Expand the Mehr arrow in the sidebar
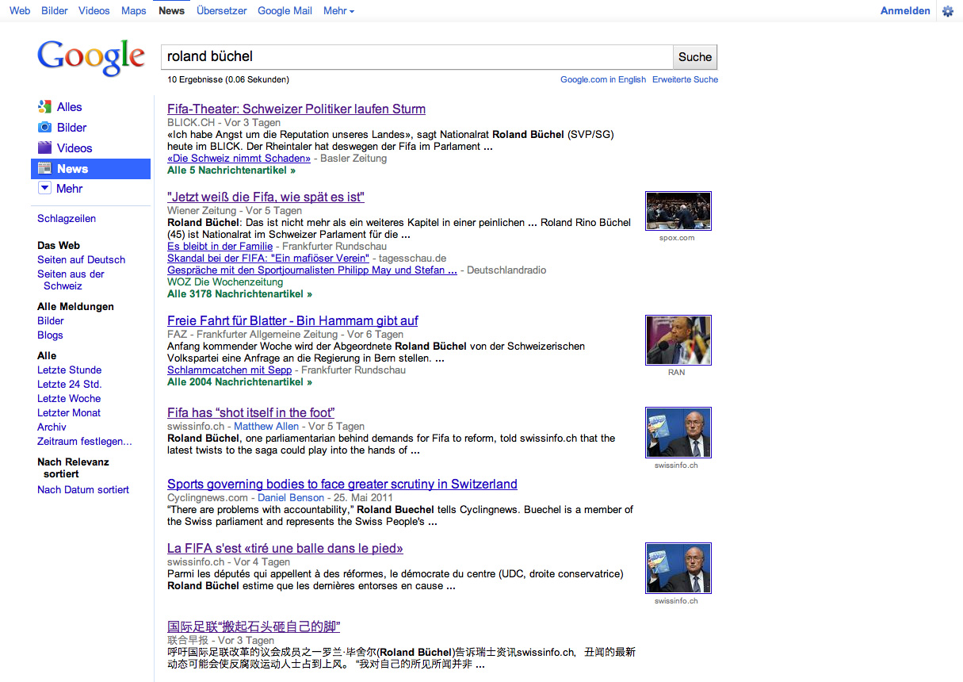The height and width of the screenshot is (682, 963). (44, 189)
